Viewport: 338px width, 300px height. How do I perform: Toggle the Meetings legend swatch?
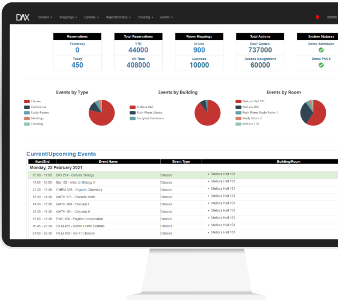pyautogui.click(x=27, y=118)
